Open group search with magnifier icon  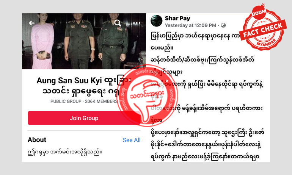point(118,23)
